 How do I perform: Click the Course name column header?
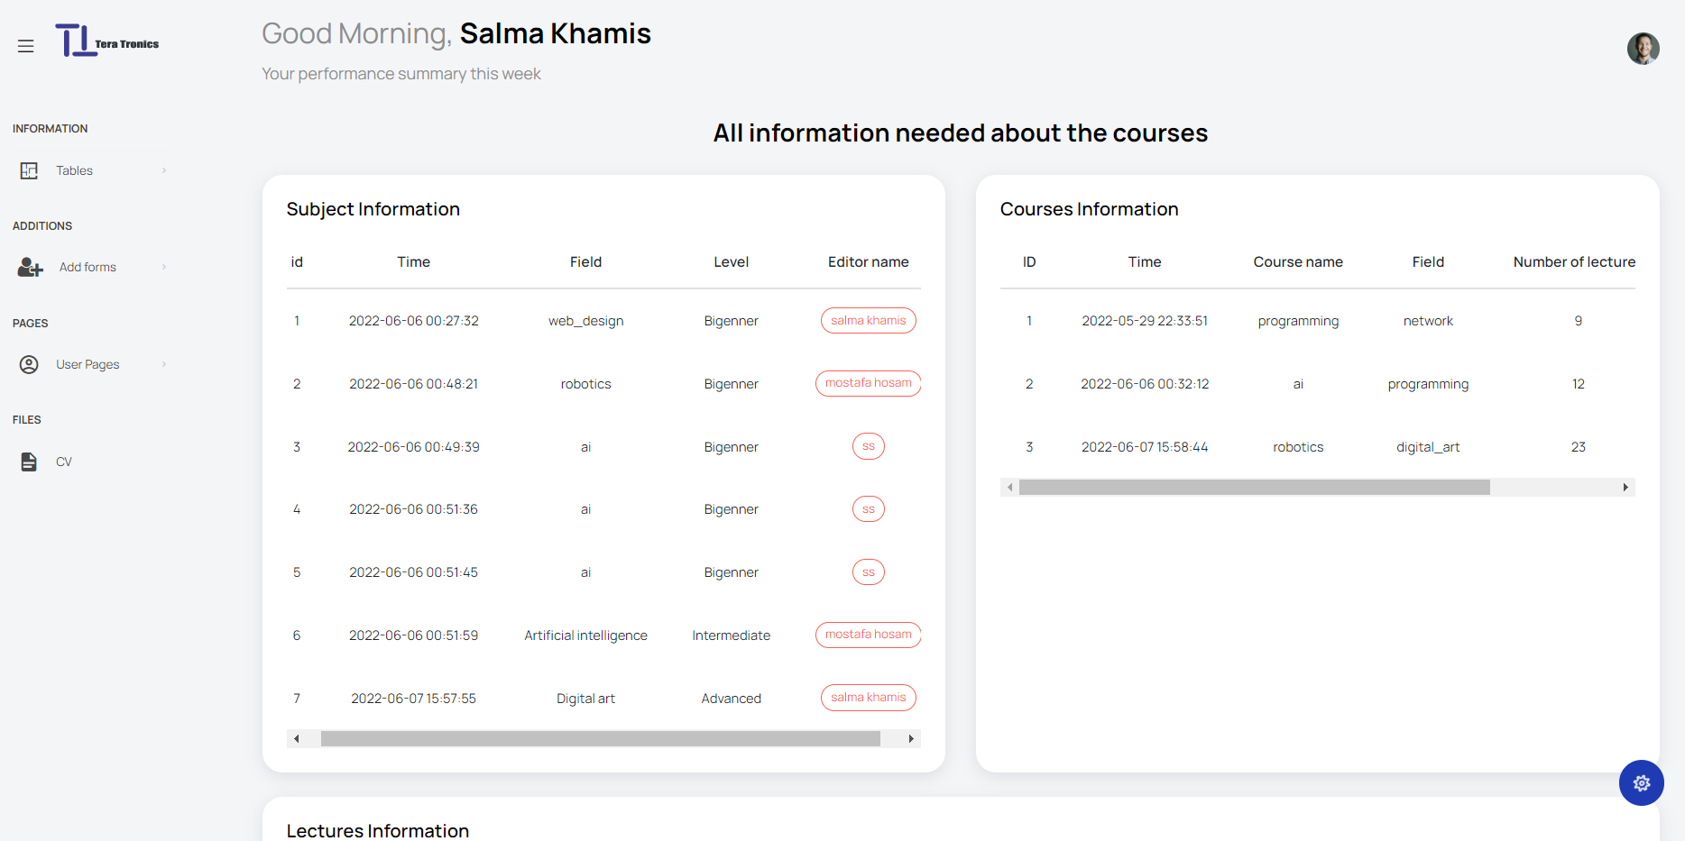tap(1298, 262)
